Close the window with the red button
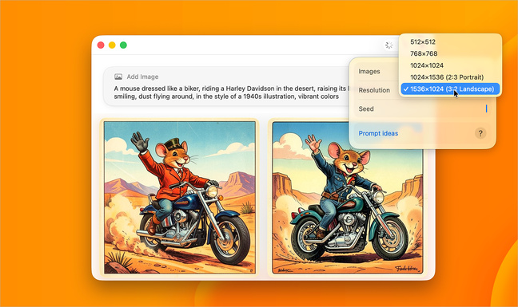518x307 pixels. click(101, 45)
